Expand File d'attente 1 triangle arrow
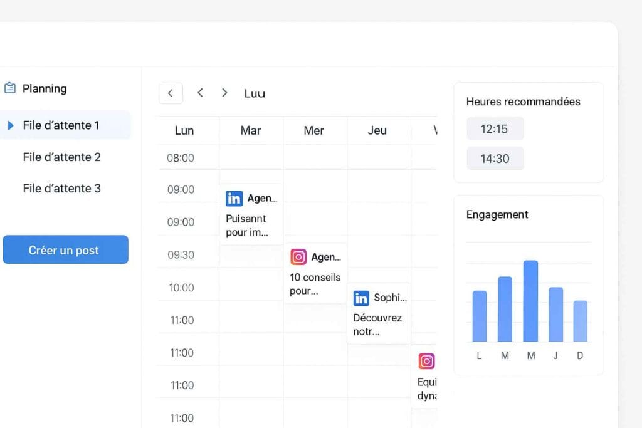 coord(11,125)
